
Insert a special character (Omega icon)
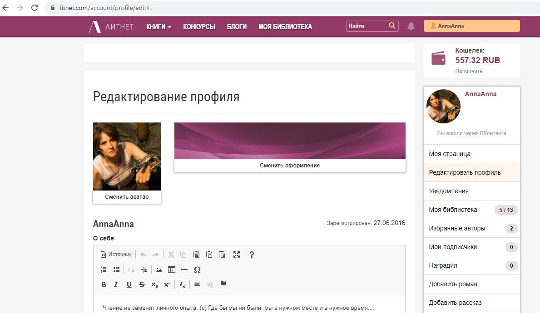197,269
